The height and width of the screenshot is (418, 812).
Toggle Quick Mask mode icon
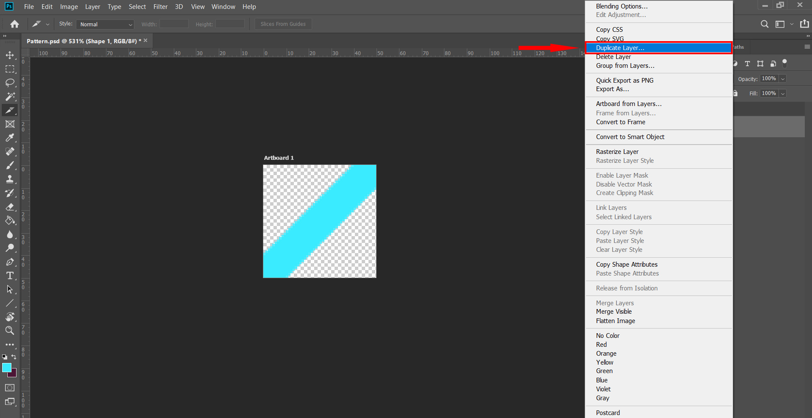click(10, 387)
